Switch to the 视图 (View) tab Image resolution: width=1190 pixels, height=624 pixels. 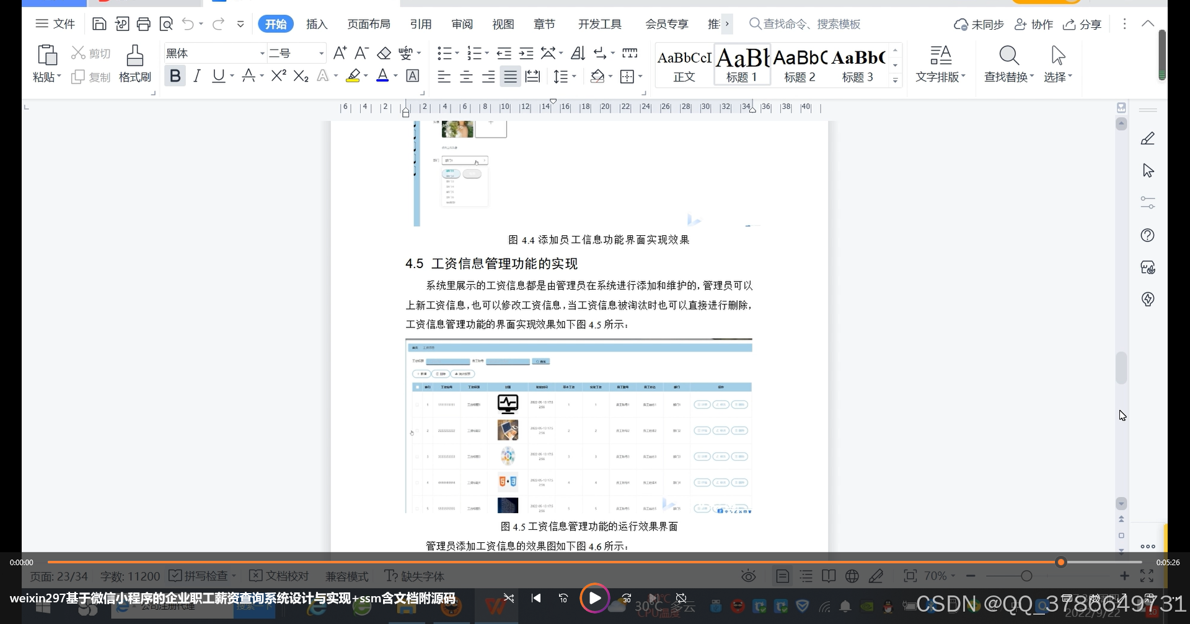tap(503, 24)
